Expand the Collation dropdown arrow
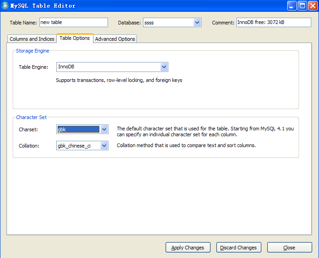 click(104, 146)
